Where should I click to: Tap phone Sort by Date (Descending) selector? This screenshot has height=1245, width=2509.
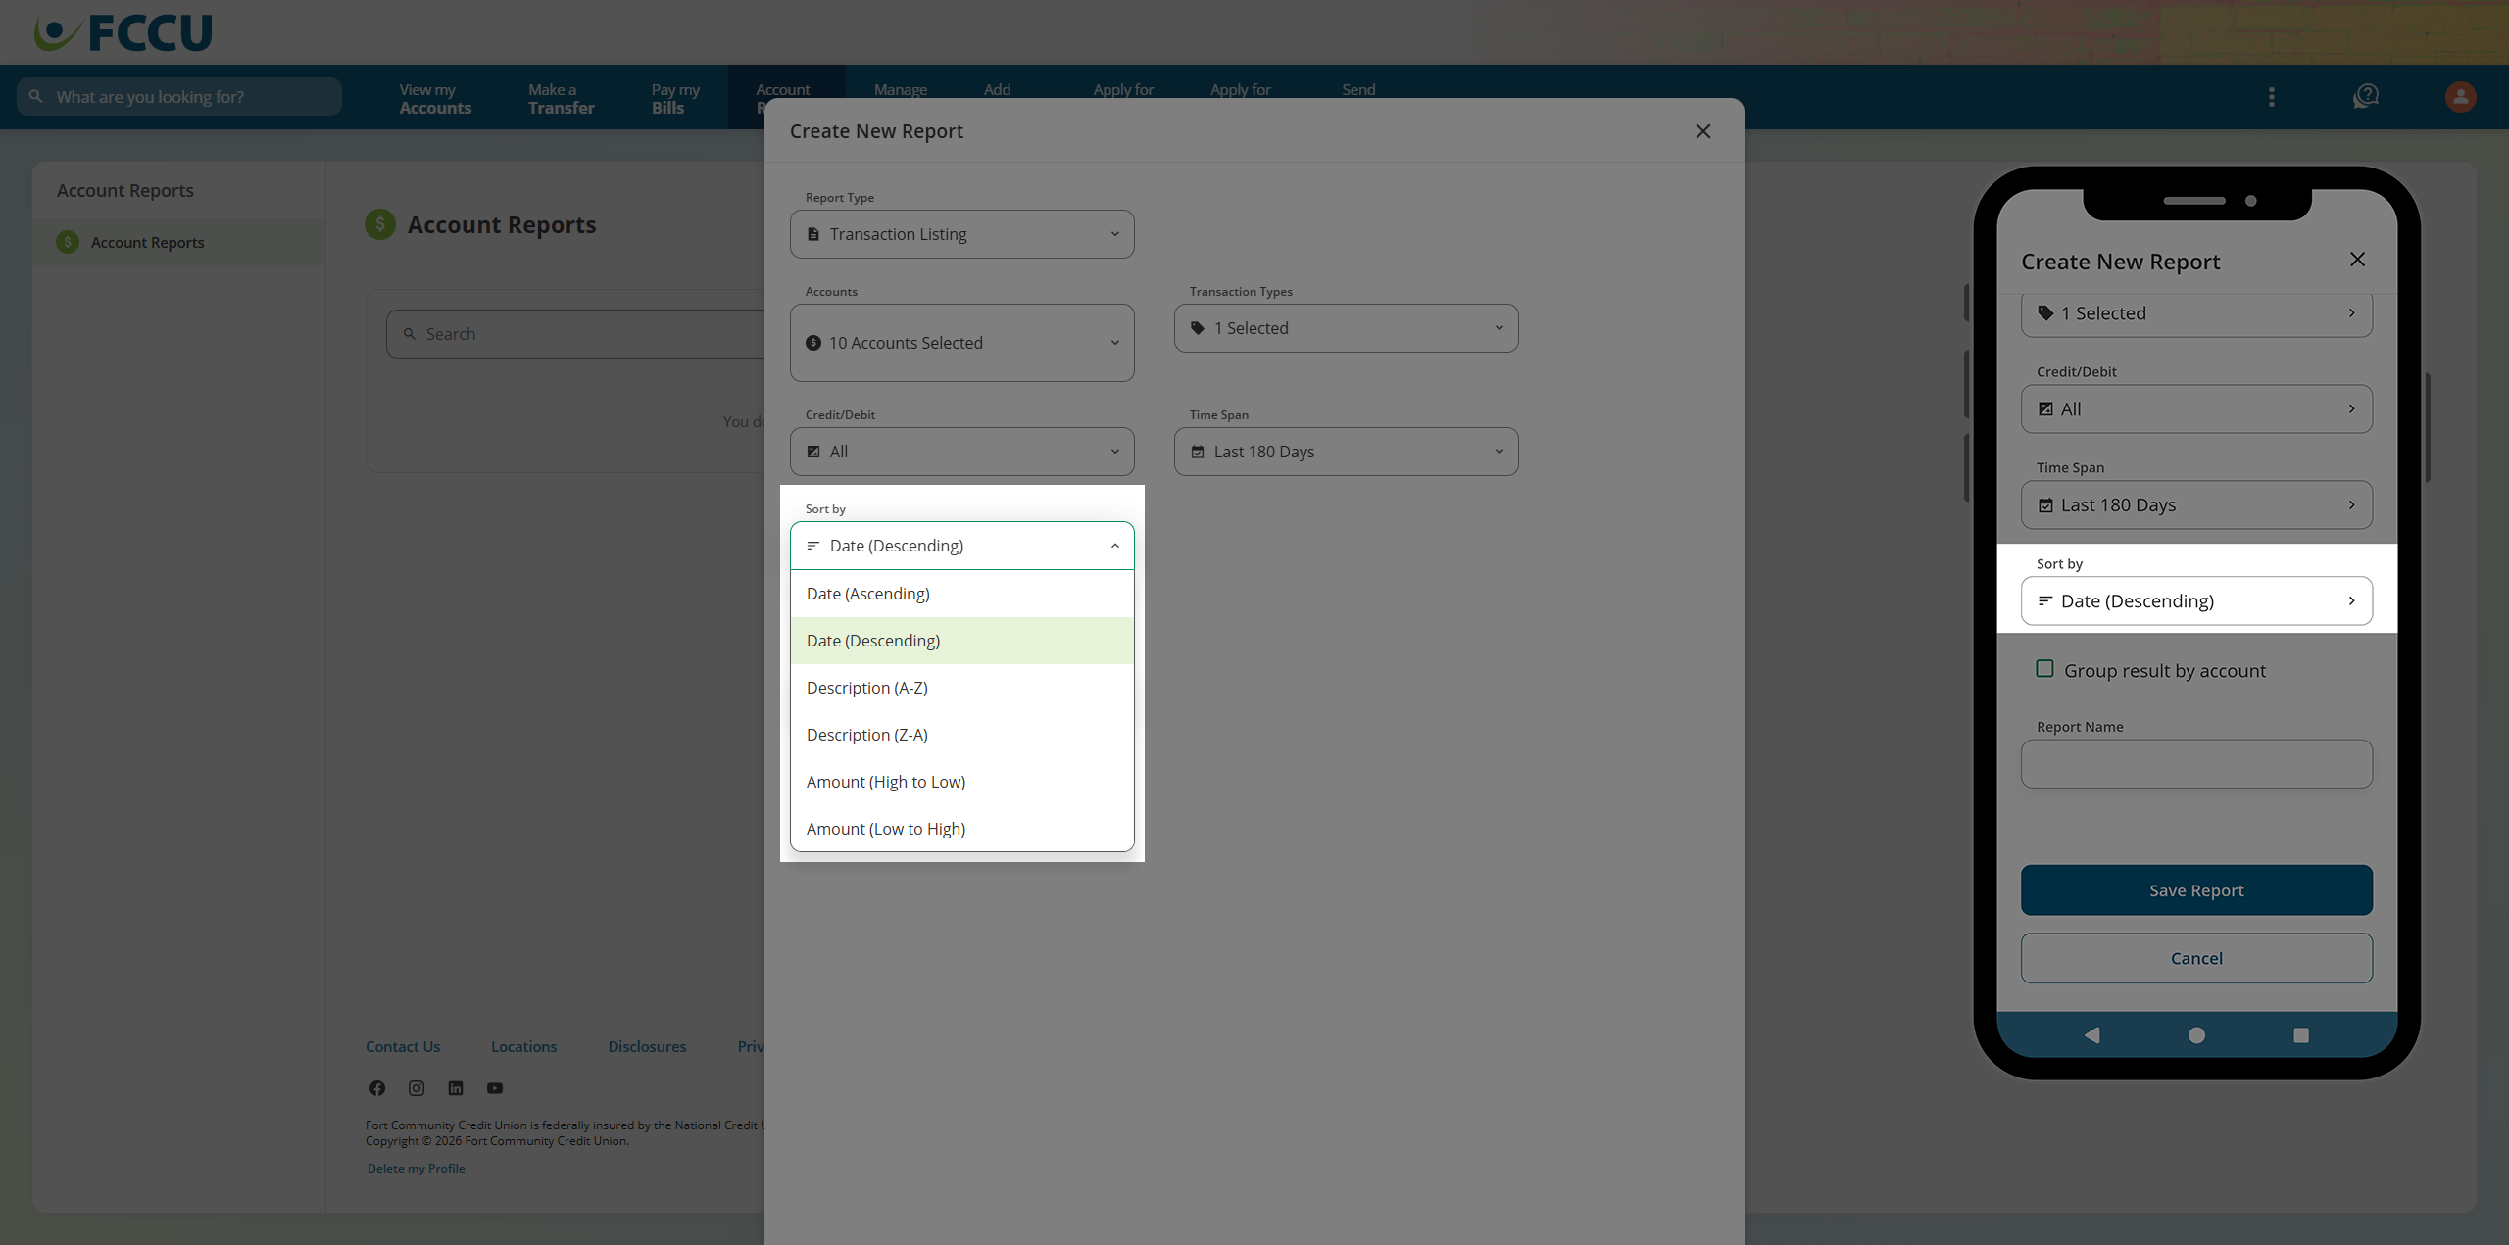[x=2196, y=600]
